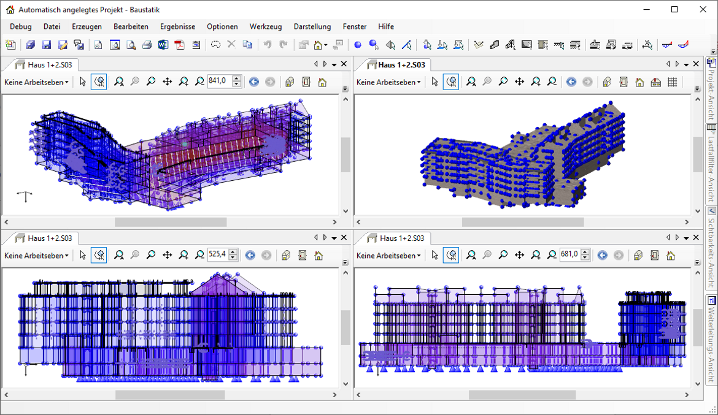Toggle the rotate mode button in bottom-left view

[x=99, y=255]
